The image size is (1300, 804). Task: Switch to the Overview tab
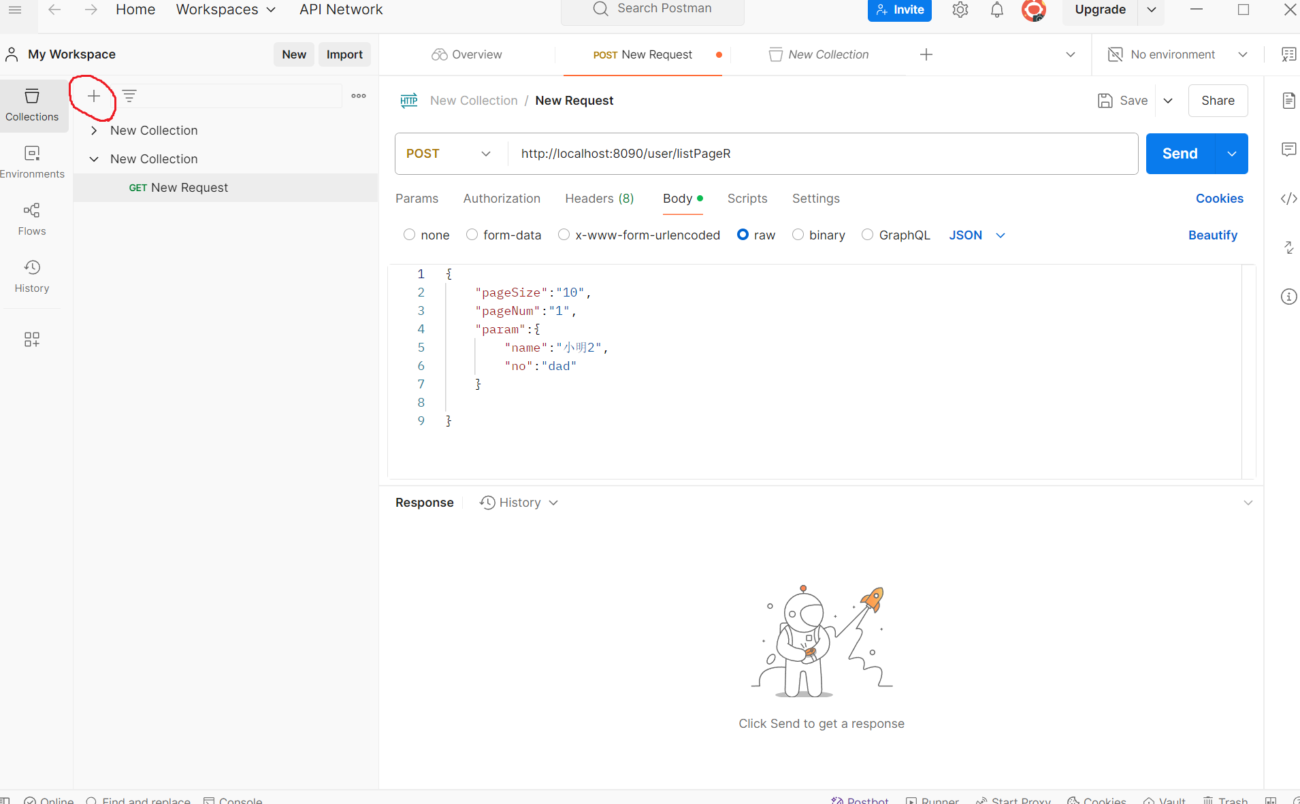(x=467, y=54)
